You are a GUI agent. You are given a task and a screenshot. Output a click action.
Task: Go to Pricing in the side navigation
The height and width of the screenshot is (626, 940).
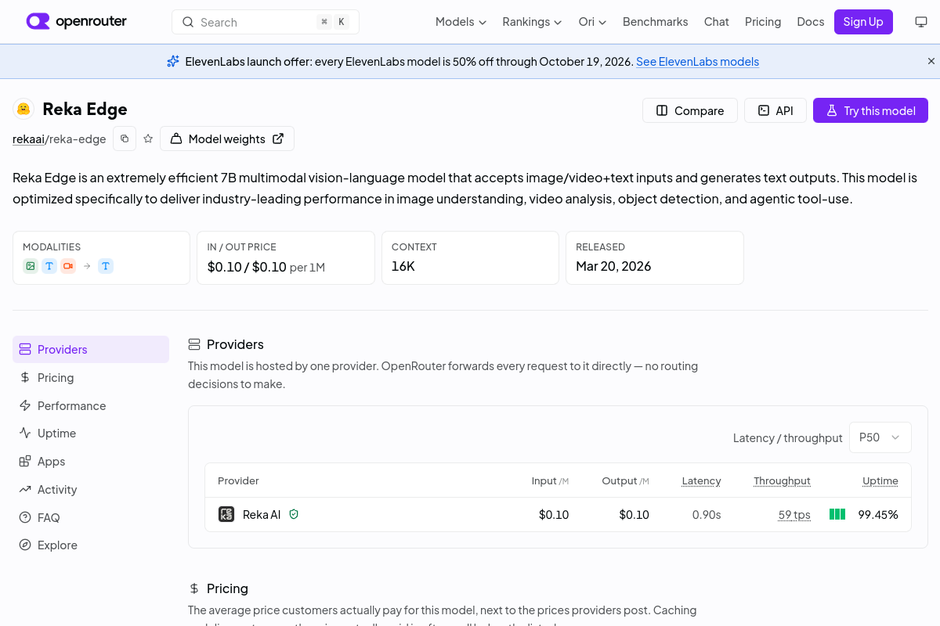tap(91, 378)
